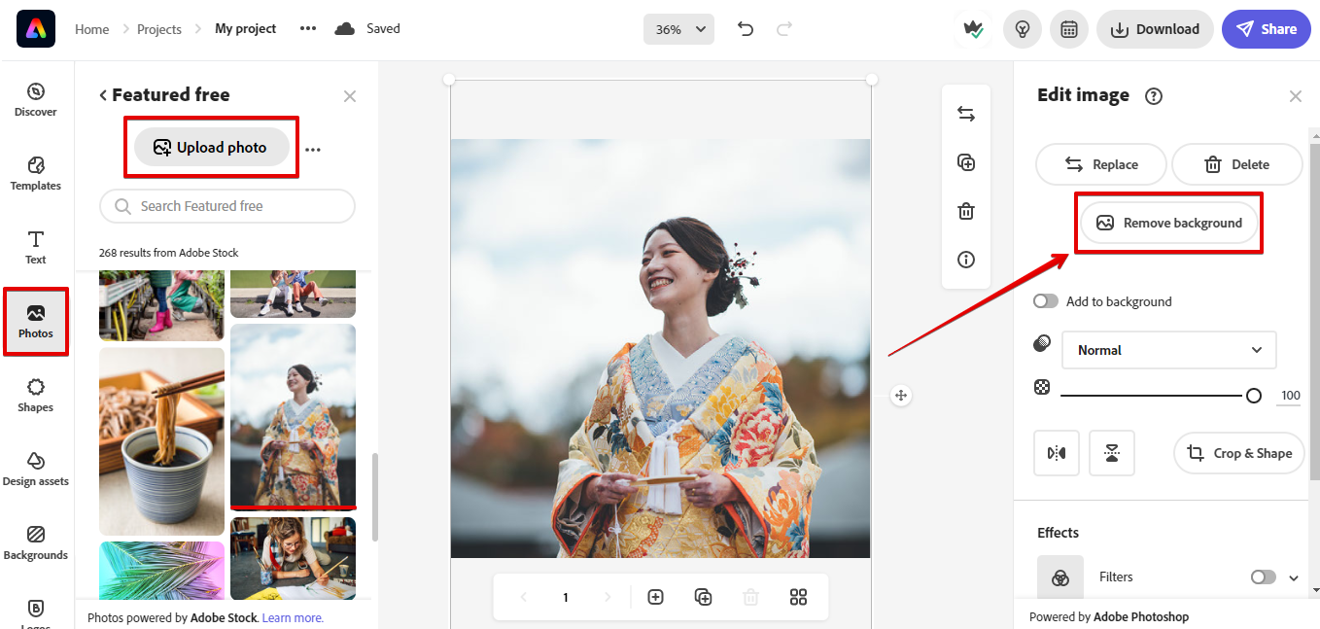Image resolution: width=1320 pixels, height=629 pixels.
Task: Open grid view of pages
Action: click(x=798, y=597)
